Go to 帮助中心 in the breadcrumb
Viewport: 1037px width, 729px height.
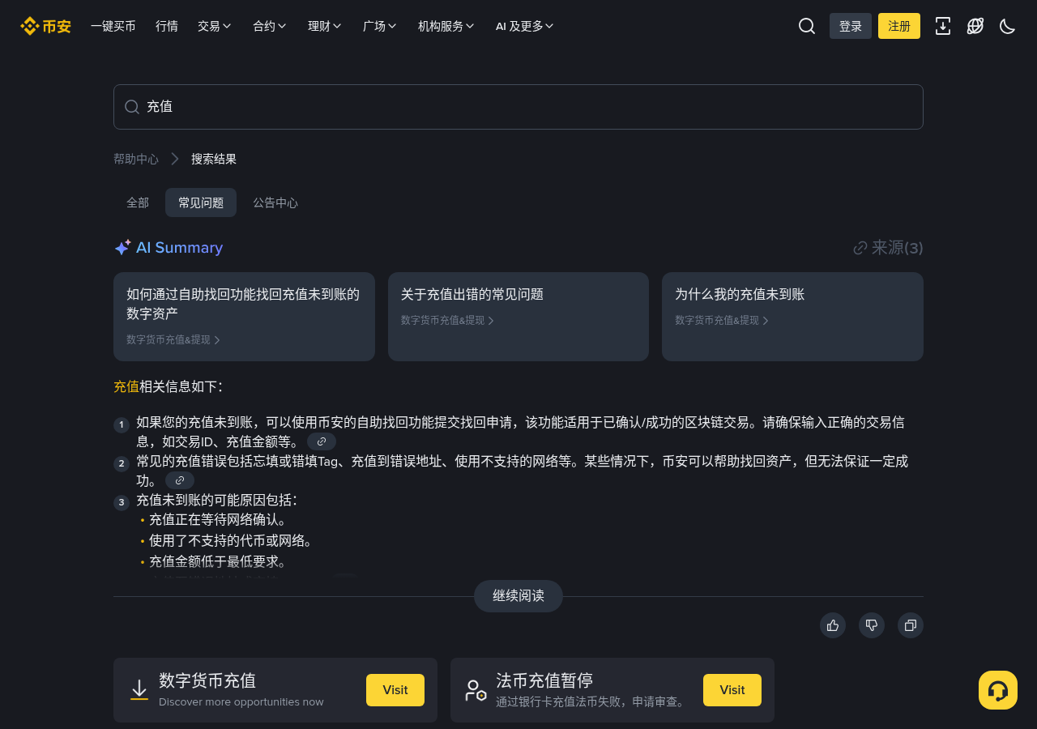(x=136, y=159)
